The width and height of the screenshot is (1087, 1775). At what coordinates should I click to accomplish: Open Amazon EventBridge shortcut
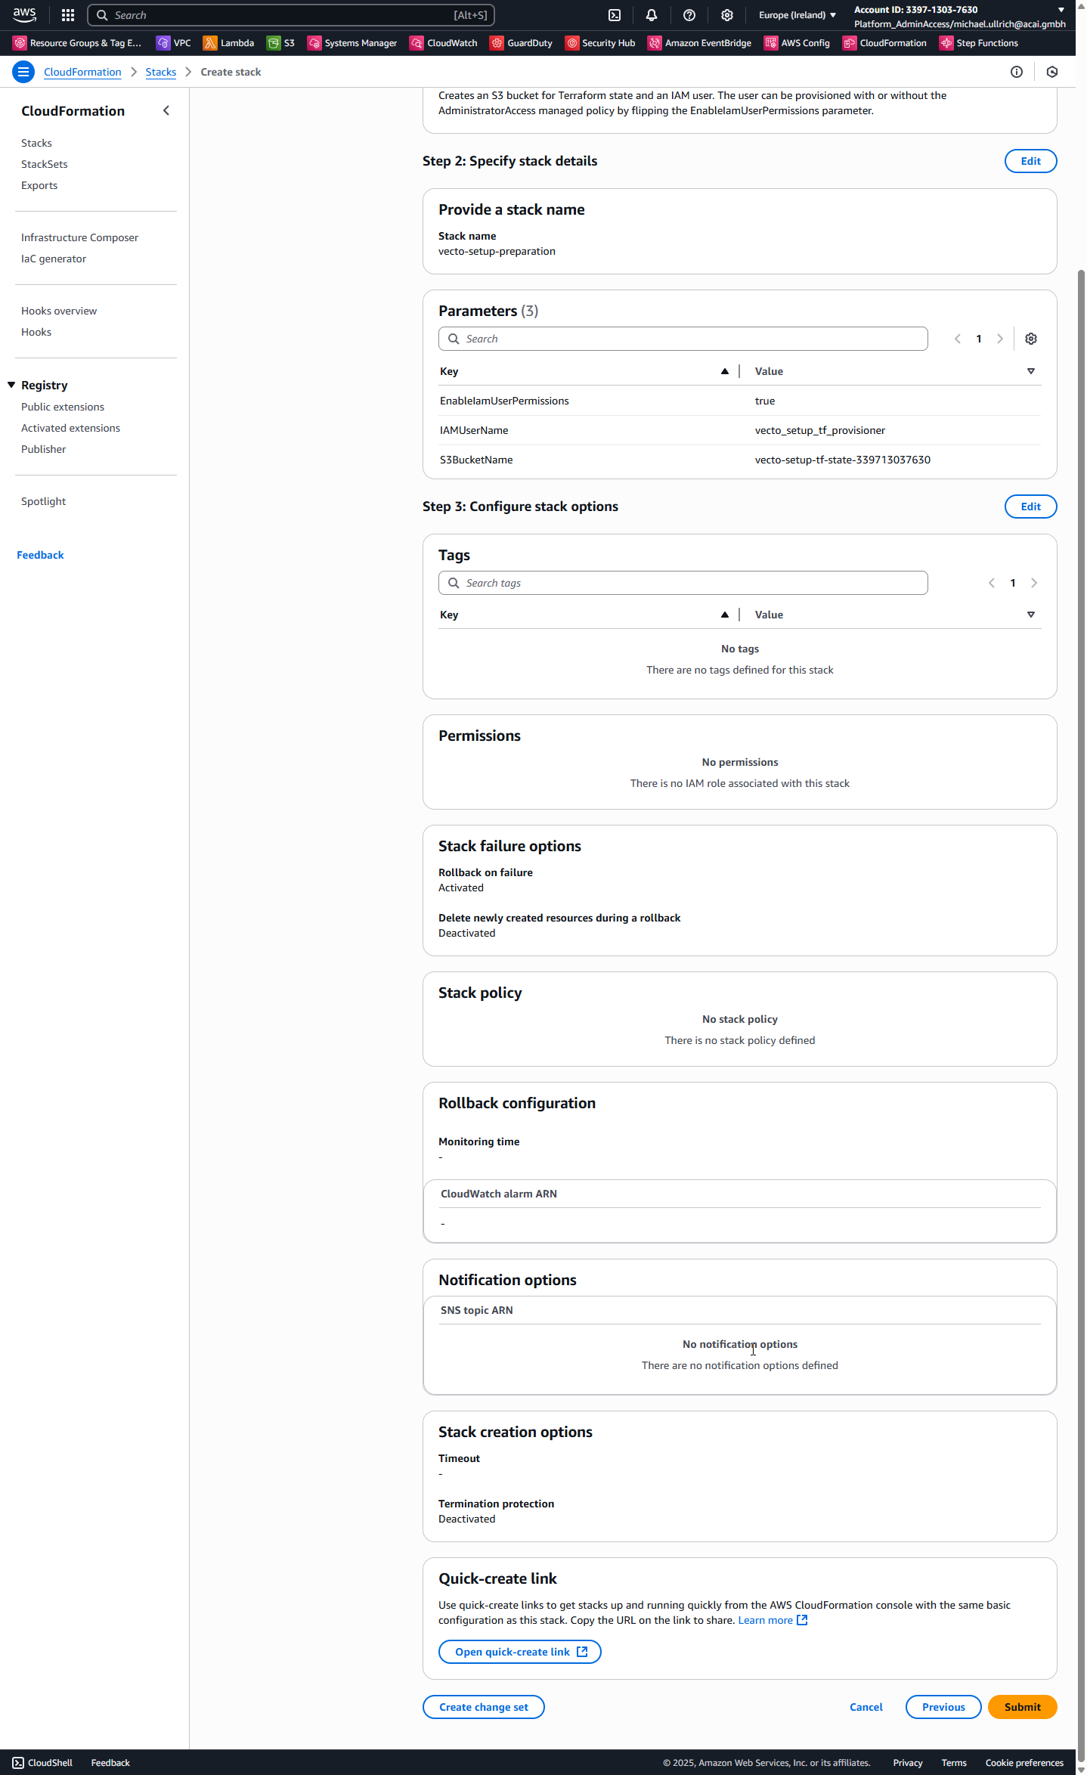point(700,43)
